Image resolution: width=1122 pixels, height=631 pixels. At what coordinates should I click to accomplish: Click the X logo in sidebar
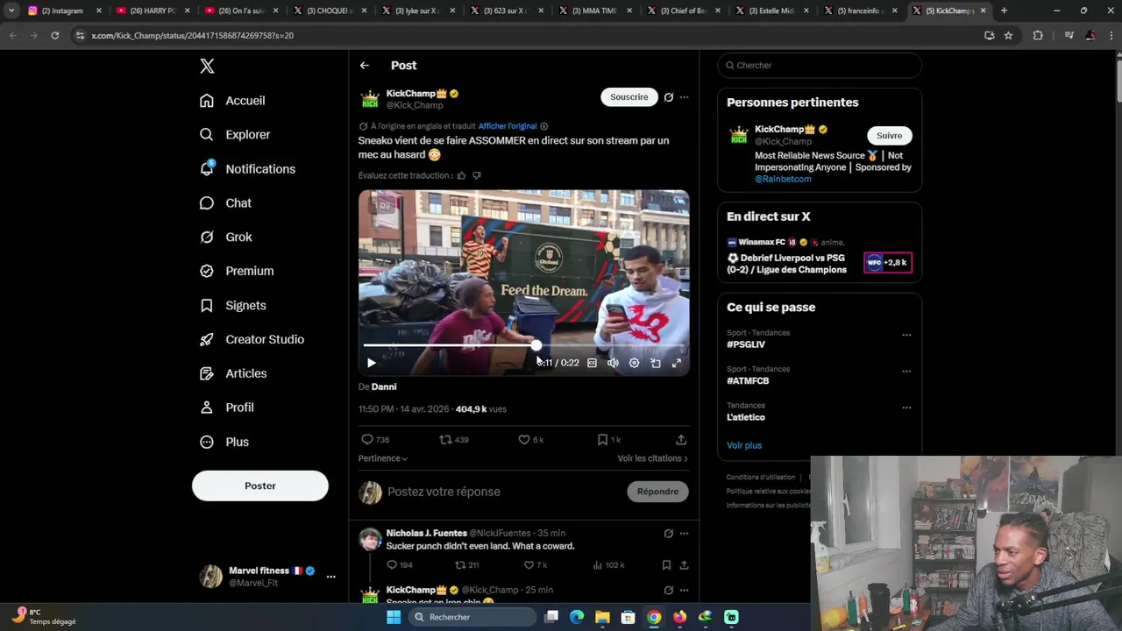(207, 66)
